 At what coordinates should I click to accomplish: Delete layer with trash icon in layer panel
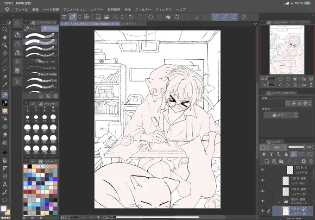pyautogui.click(x=311, y=161)
